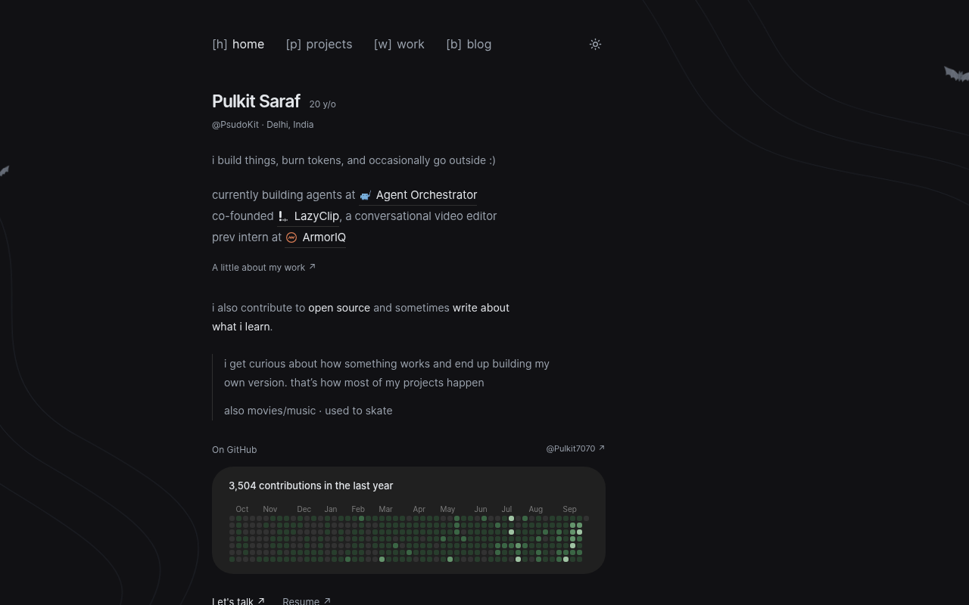
Task: Click the arrow icon after 'about my work'
Action: coord(312,266)
